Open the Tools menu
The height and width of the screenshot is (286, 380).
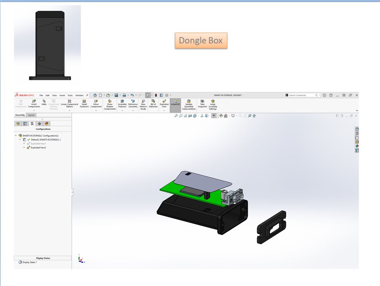pyautogui.click(x=70, y=95)
